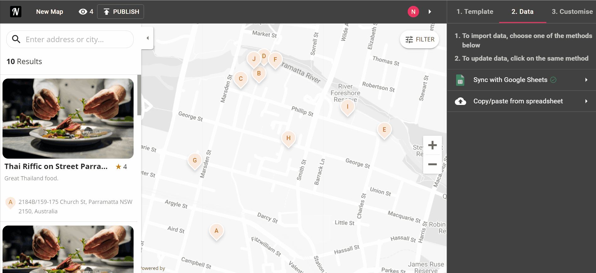
Task: Select map marker E
Action: click(384, 131)
